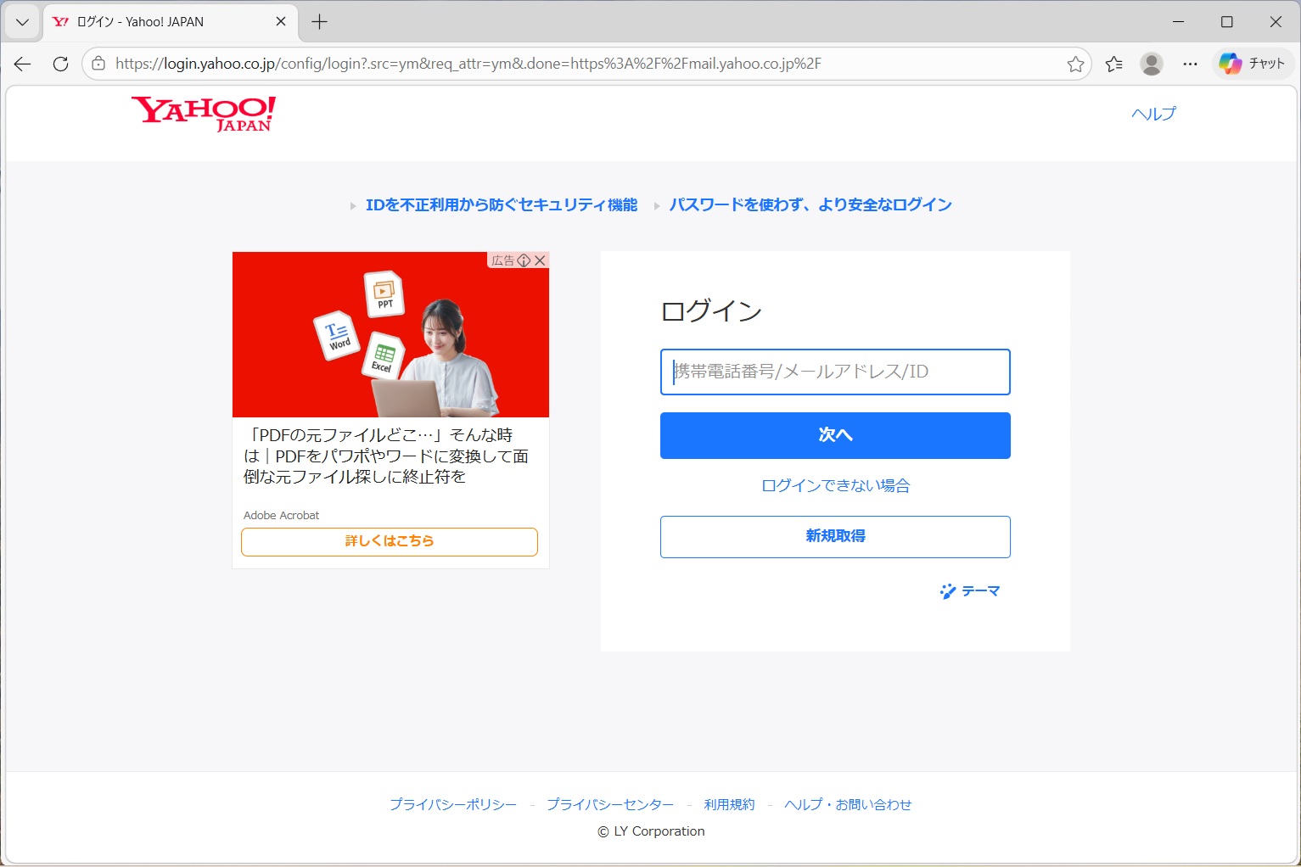The width and height of the screenshot is (1301, 867).
Task: Open Copilot チャット in the browser toolbar
Action: point(1252,63)
